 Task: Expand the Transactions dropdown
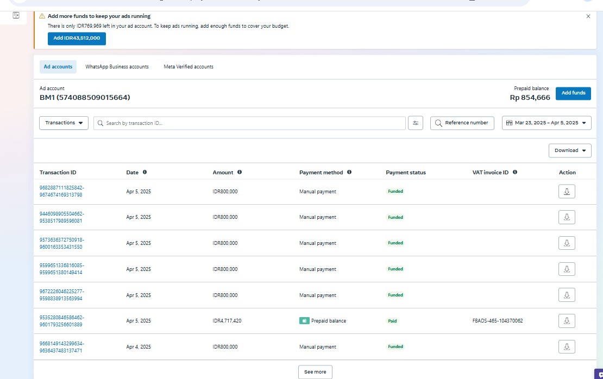(x=64, y=123)
